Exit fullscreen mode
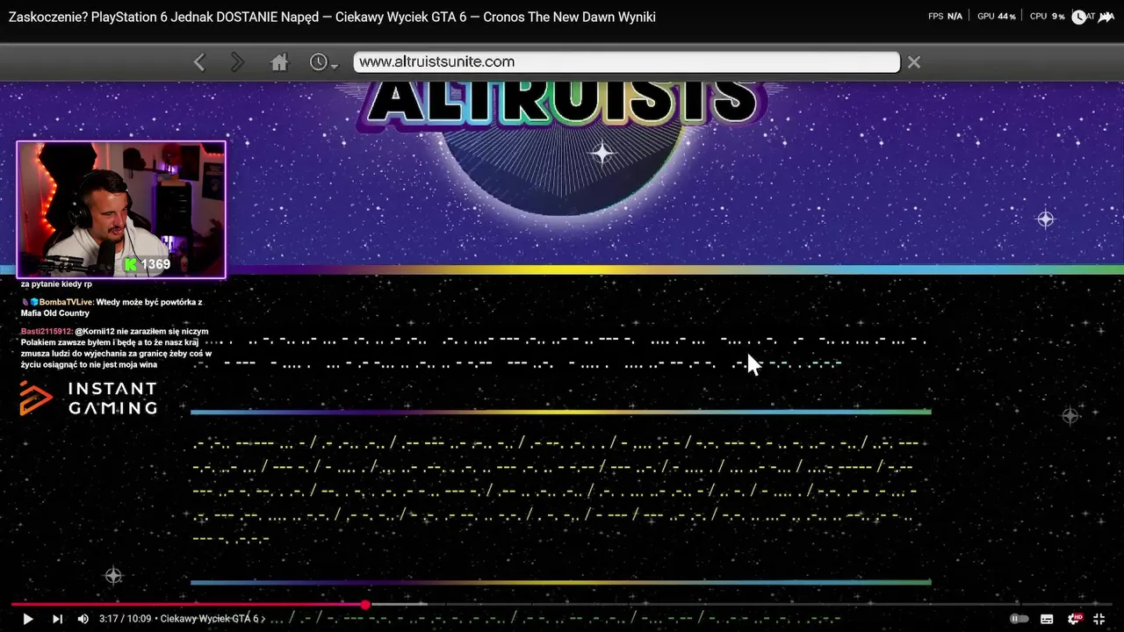 (1099, 619)
